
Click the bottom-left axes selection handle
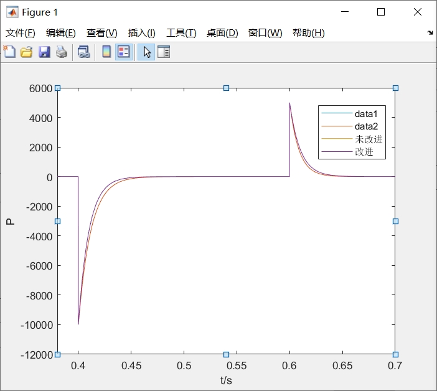tap(57, 354)
